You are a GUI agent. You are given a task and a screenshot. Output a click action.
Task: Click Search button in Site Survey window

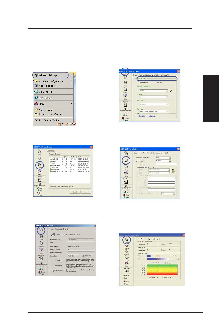(x=75, y=192)
